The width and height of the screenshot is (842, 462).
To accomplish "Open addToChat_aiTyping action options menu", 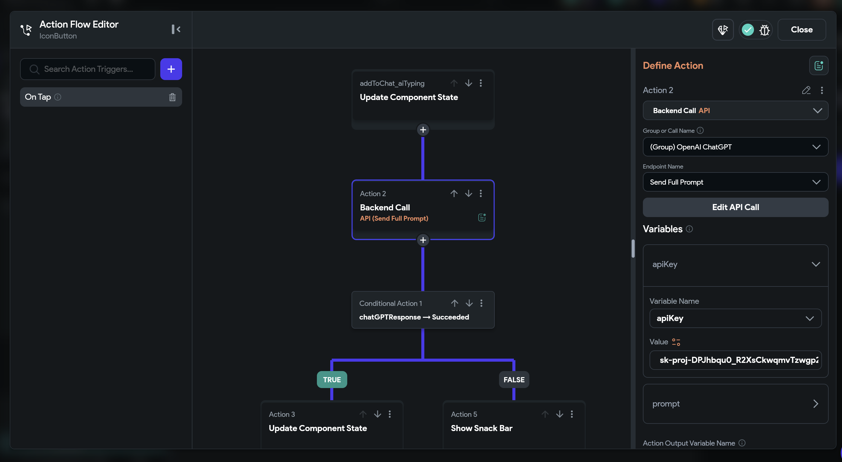I will (x=480, y=83).
